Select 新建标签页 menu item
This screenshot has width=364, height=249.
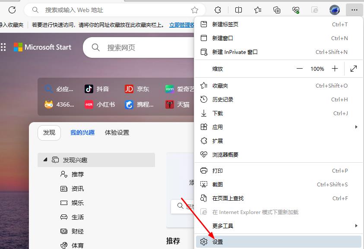(x=279, y=24)
